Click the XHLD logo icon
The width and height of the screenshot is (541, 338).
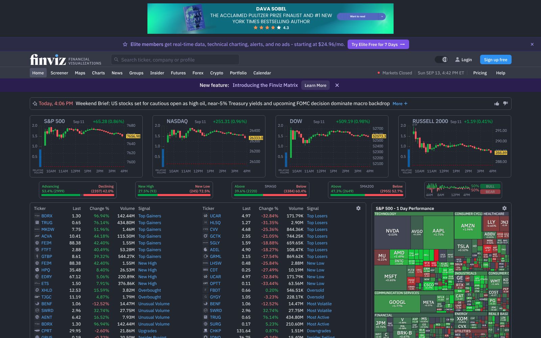[x=37, y=290]
